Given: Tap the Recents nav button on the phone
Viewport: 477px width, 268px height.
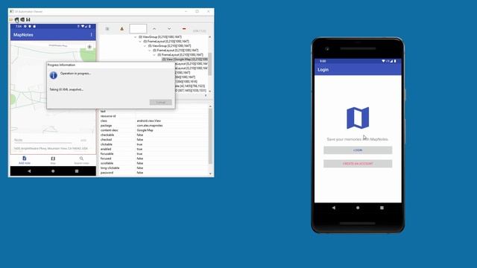Looking at the screenshot, I should click(x=382, y=208).
